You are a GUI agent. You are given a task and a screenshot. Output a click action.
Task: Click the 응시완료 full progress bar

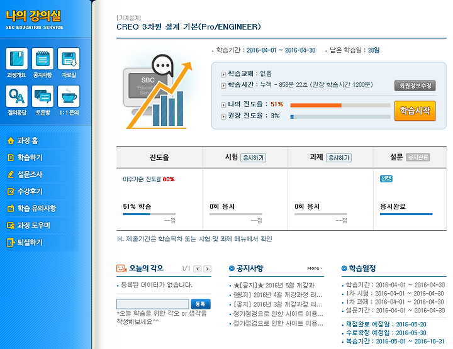coord(406,214)
